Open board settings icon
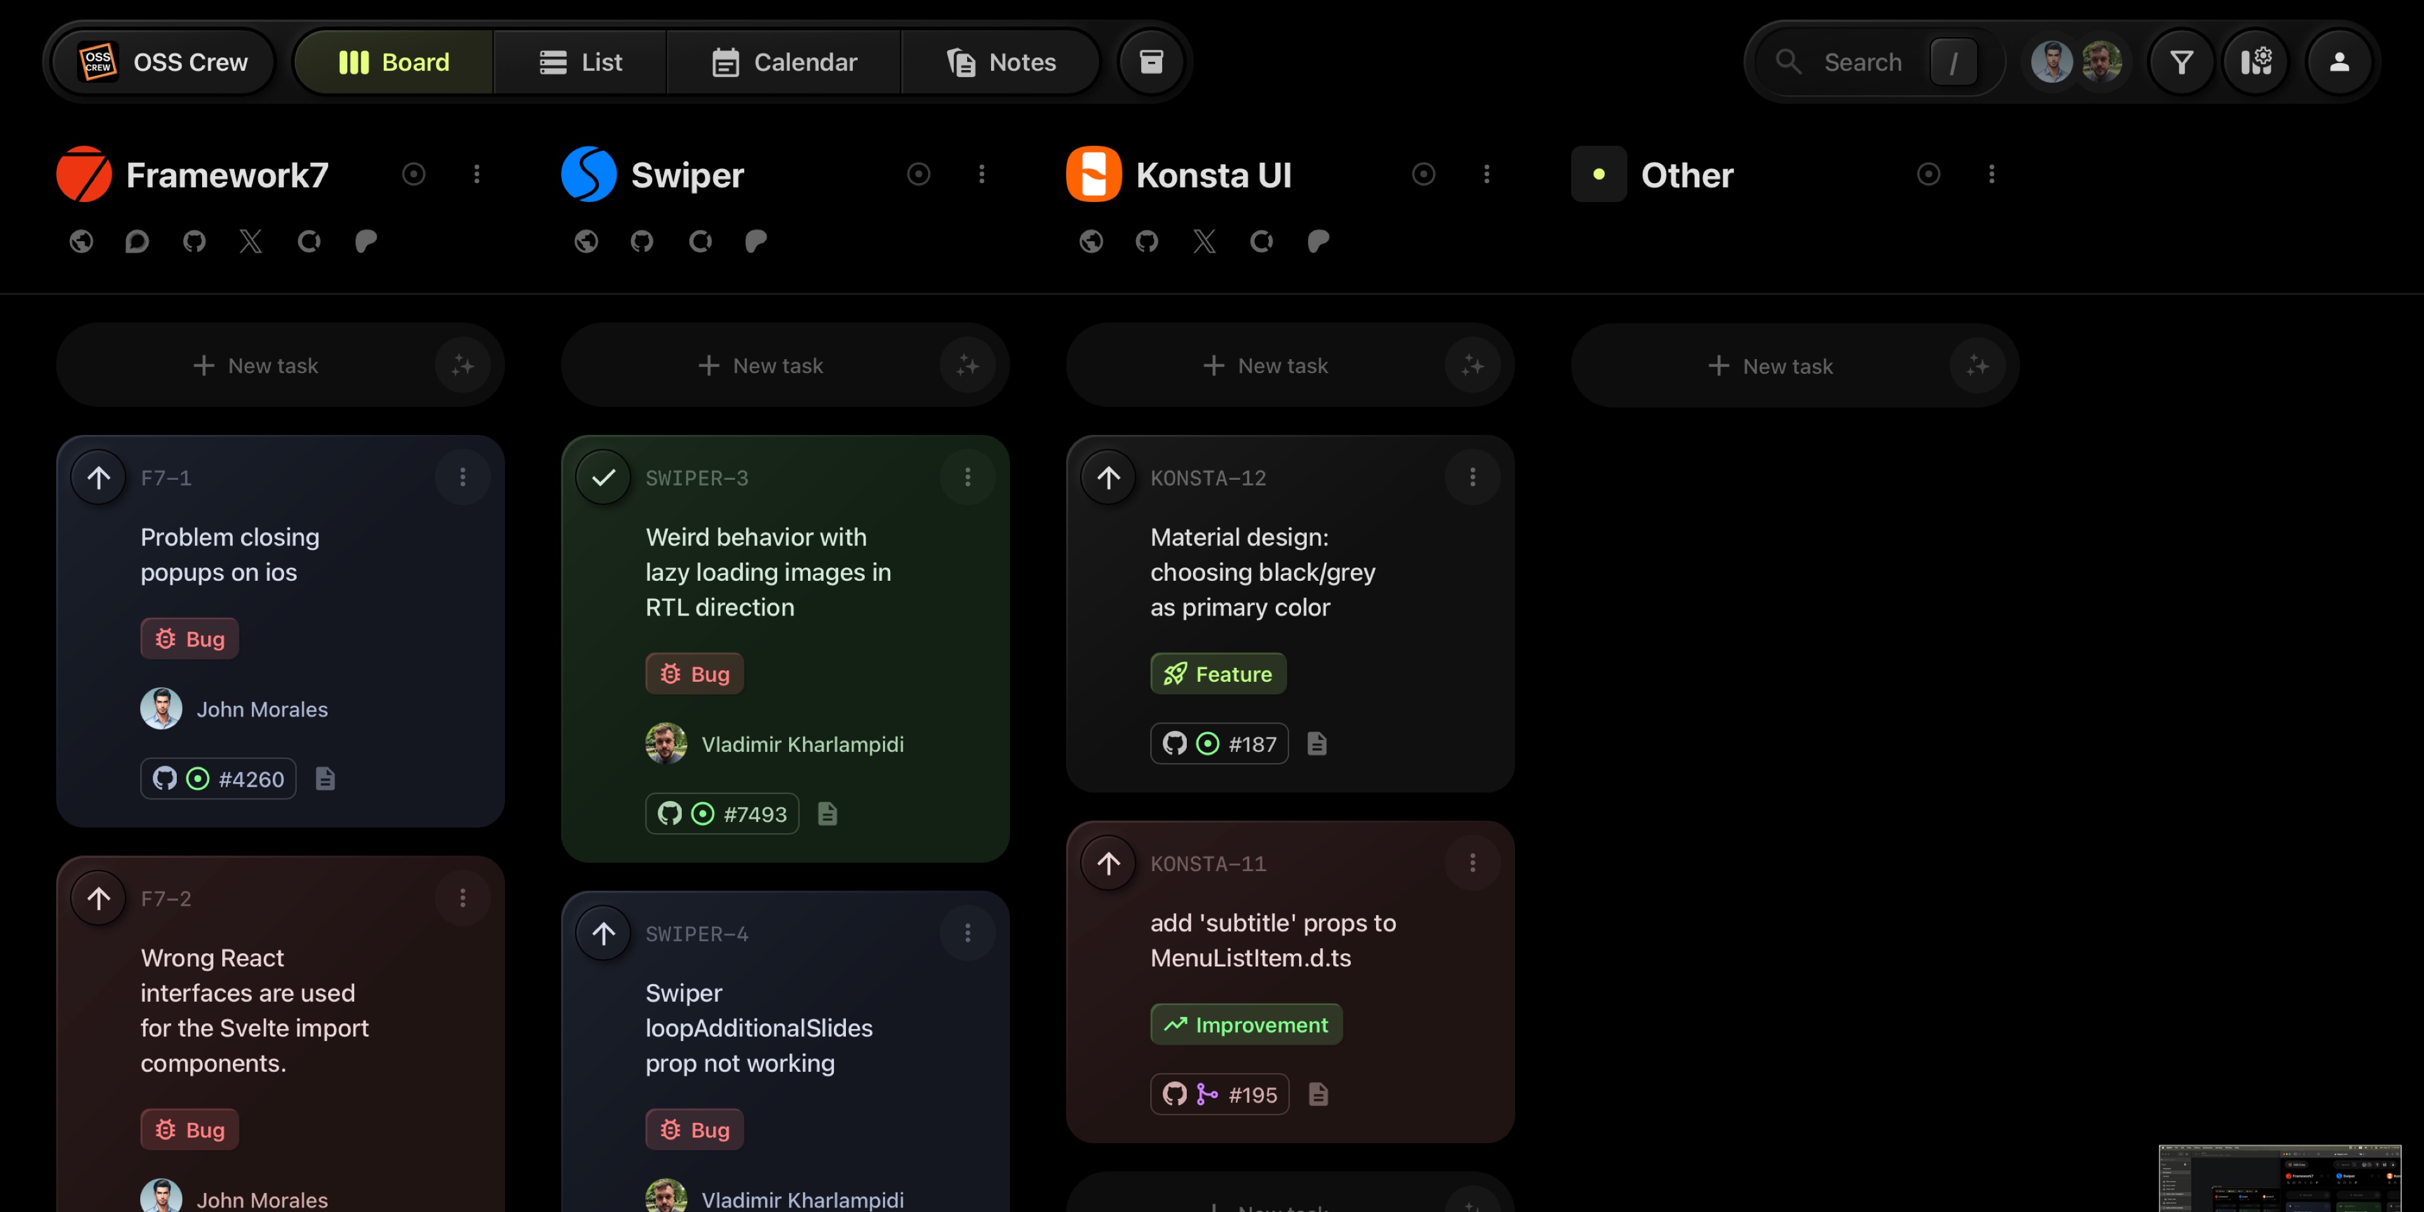The height and width of the screenshot is (1212, 2424). (x=2255, y=62)
